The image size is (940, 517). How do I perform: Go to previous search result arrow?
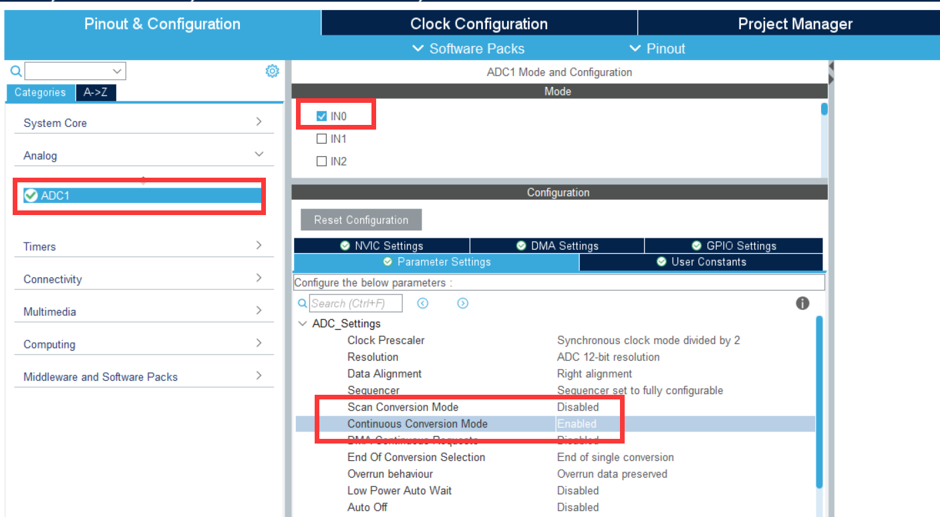coord(422,303)
